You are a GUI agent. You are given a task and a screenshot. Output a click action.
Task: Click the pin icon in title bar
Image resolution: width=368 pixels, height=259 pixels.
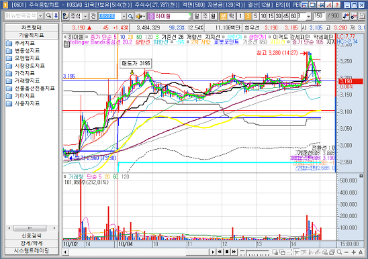coord(320,5)
